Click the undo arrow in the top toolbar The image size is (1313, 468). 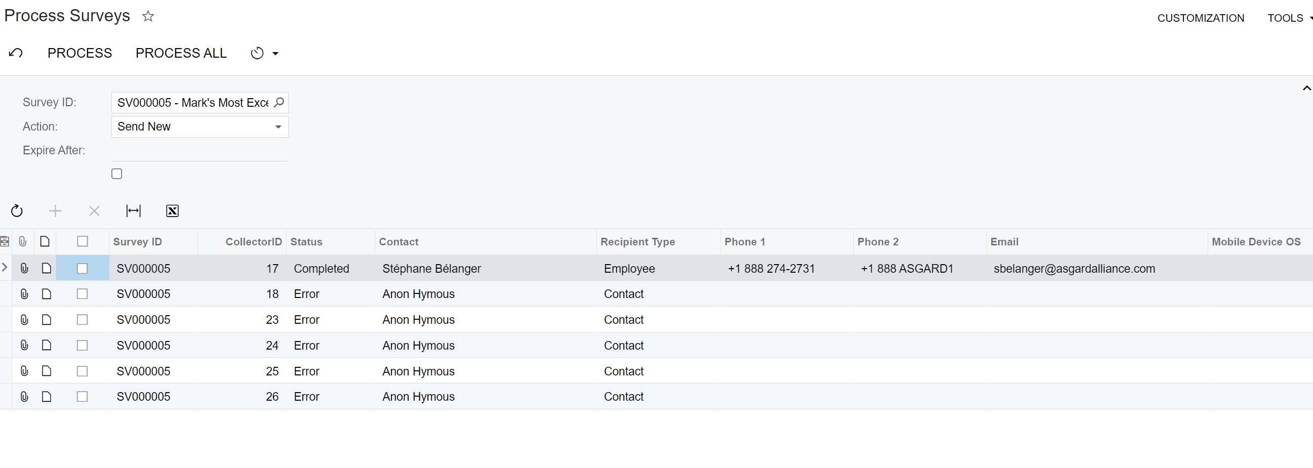[x=15, y=53]
